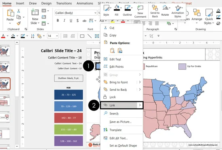The width and height of the screenshot is (222, 150).
Task: Click the red 192 – 80 – 77 swatch
Action: click(x=69, y=118)
